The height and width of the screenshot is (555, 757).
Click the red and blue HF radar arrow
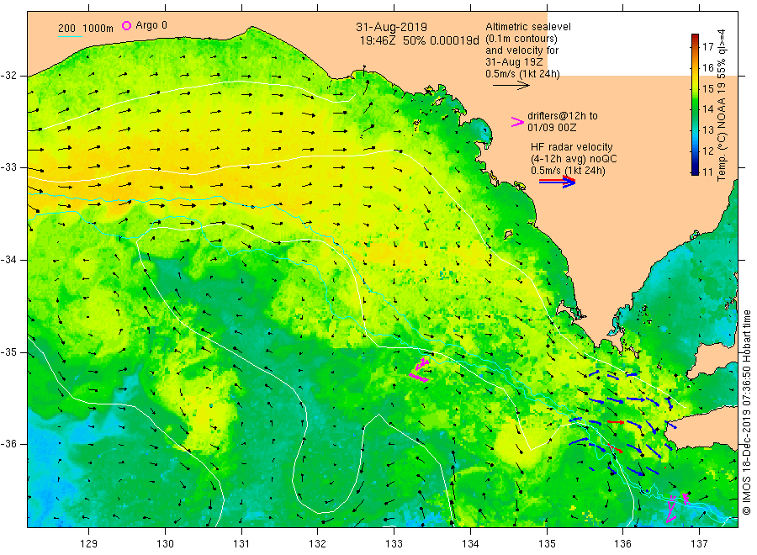[557, 182]
